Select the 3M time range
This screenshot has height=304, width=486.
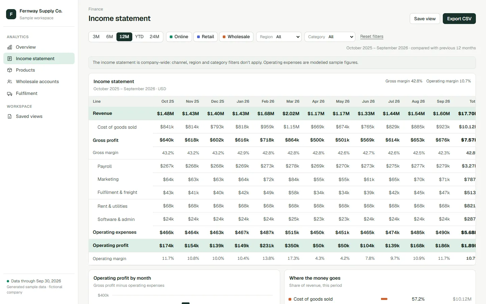[x=96, y=37]
